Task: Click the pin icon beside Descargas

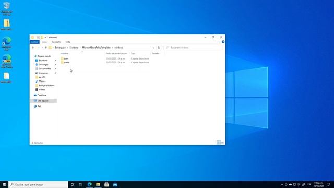Action: 56,64
